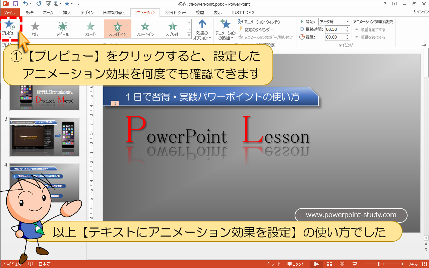Screen dimensions: 429x268
Task: Switch to the タッチ tab
Action: (29, 12)
